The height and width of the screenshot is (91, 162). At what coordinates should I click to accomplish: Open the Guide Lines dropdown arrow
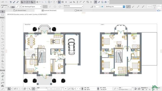pyautogui.click(x=25, y=2)
